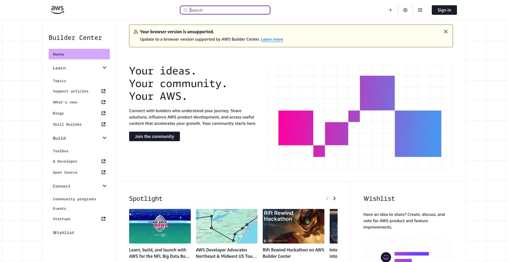The width and height of the screenshot is (508, 262).
Task: Click external link icon beside Startups
Action: tap(104, 218)
